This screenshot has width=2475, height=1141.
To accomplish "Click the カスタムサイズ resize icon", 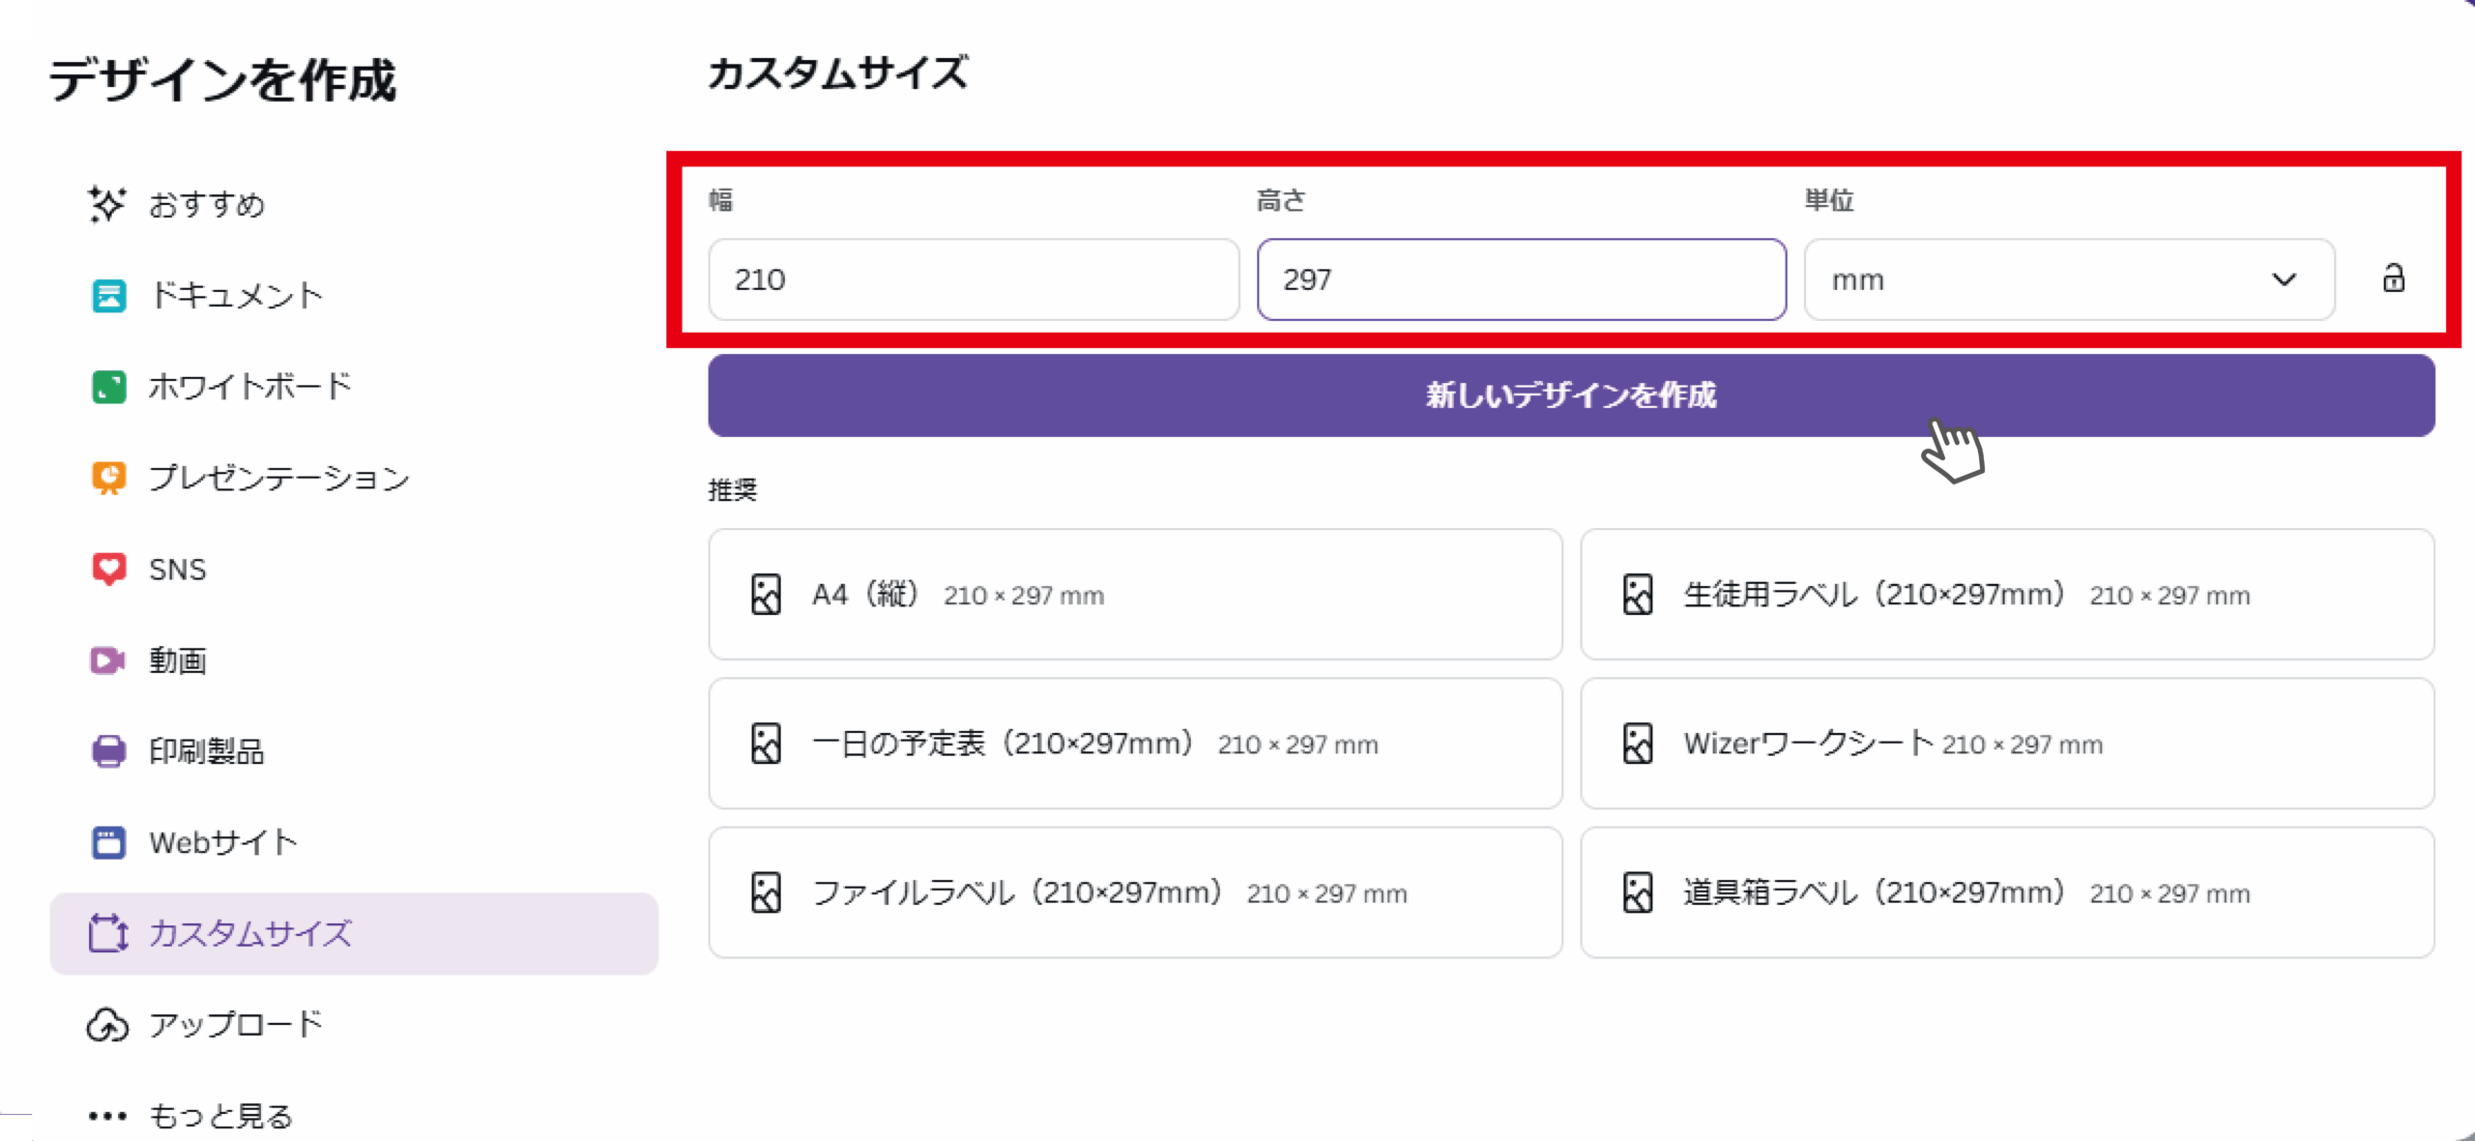I will [108, 933].
